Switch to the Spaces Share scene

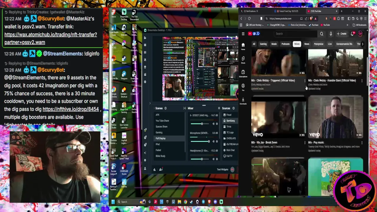[161, 127]
